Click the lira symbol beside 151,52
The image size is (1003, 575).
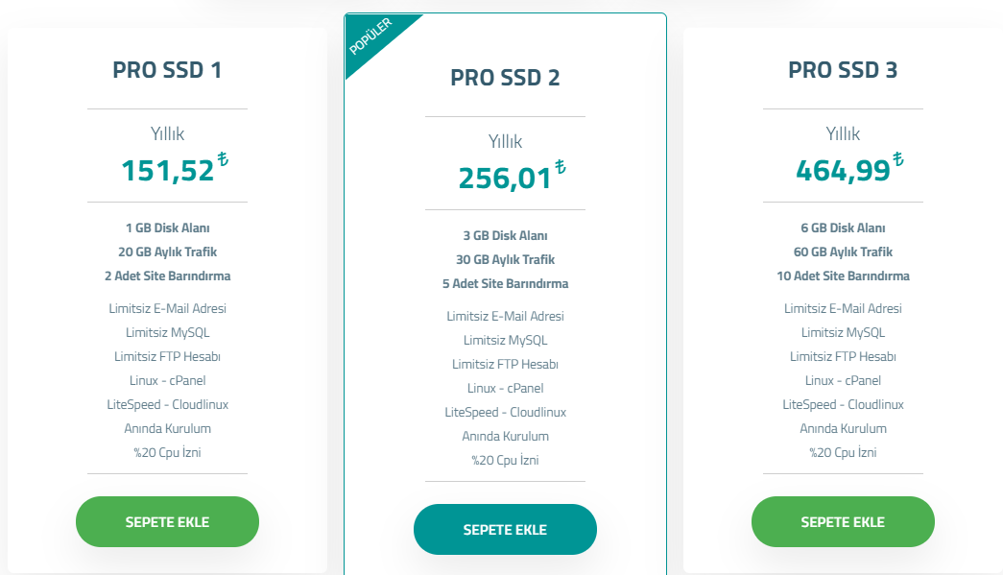[223, 159]
